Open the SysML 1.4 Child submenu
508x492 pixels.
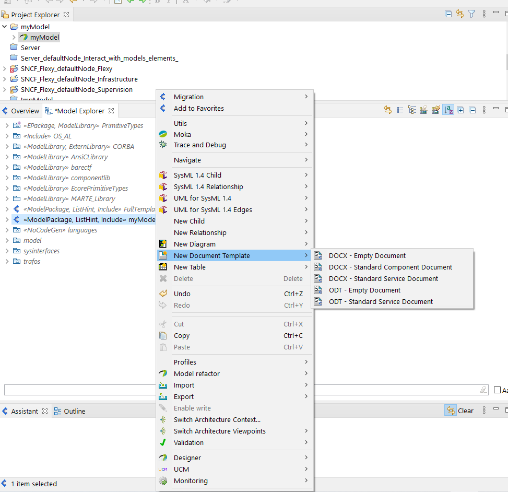235,175
